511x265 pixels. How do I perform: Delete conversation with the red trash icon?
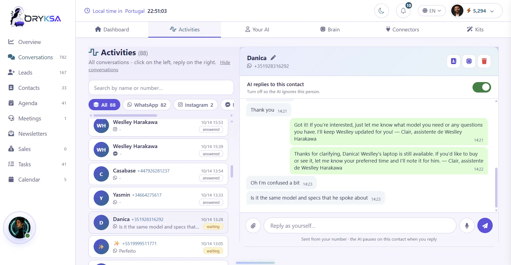click(484, 61)
